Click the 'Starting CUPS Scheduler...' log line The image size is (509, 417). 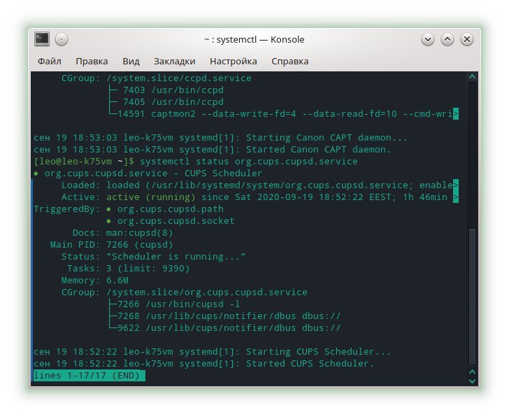(x=212, y=352)
